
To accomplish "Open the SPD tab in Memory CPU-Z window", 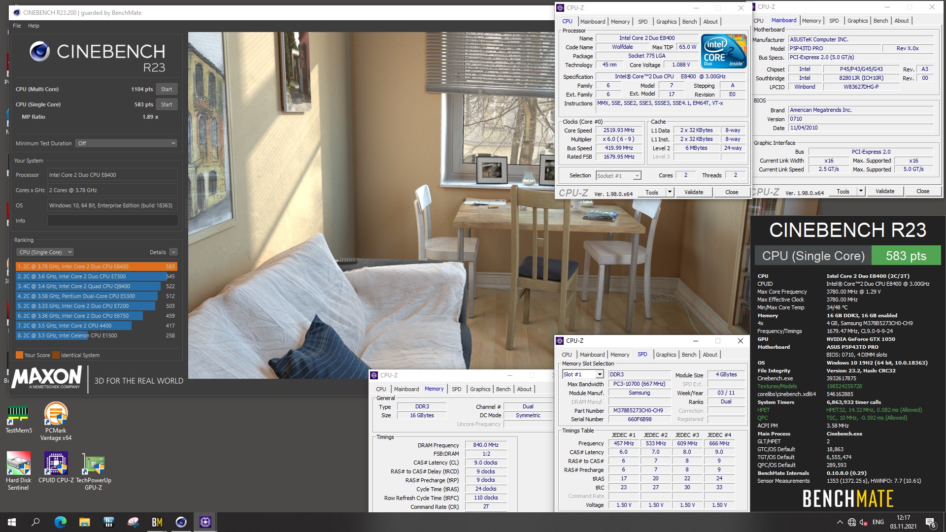I will [457, 389].
